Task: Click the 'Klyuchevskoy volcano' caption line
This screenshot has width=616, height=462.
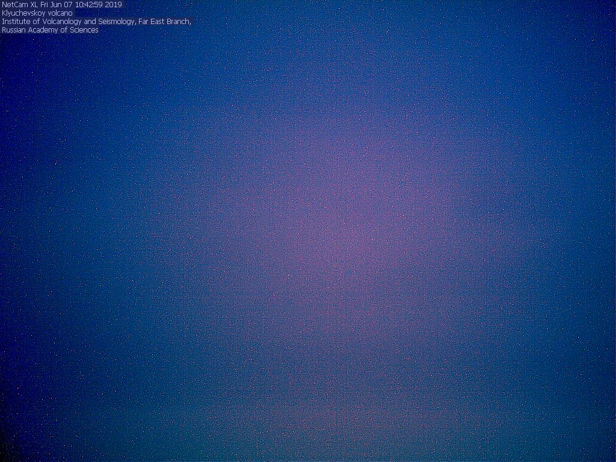Action: click(x=37, y=13)
